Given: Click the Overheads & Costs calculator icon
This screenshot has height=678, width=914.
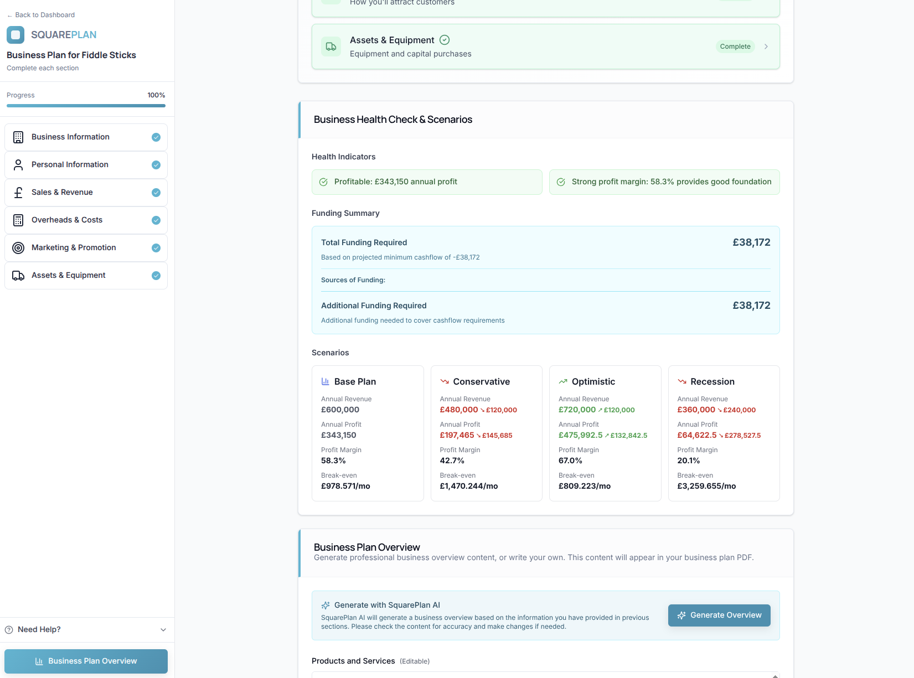Looking at the screenshot, I should click(18, 220).
